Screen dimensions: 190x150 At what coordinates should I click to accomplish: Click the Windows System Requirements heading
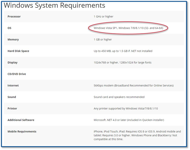(54, 5)
